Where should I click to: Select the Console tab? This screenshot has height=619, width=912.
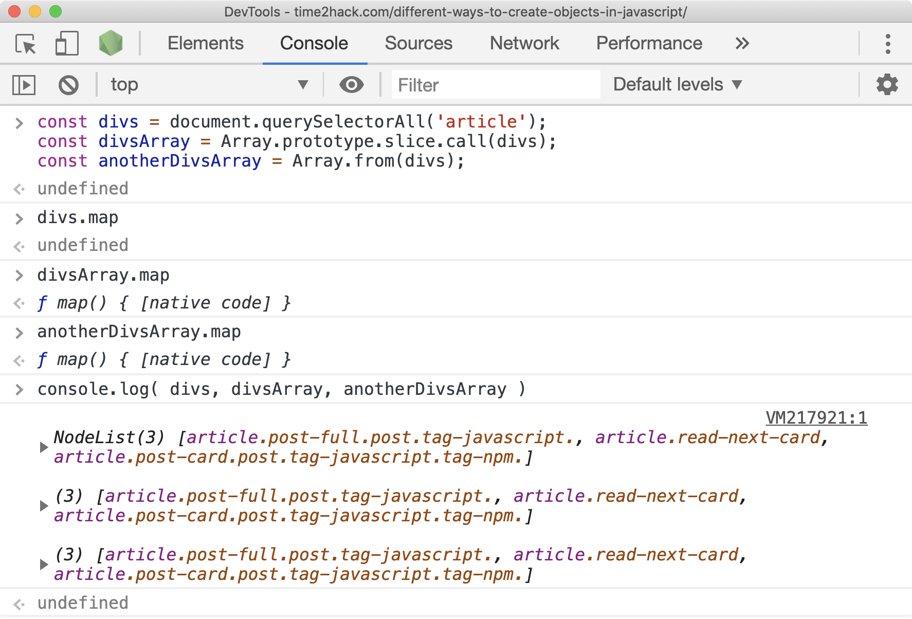pyautogui.click(x=314, y=43)
